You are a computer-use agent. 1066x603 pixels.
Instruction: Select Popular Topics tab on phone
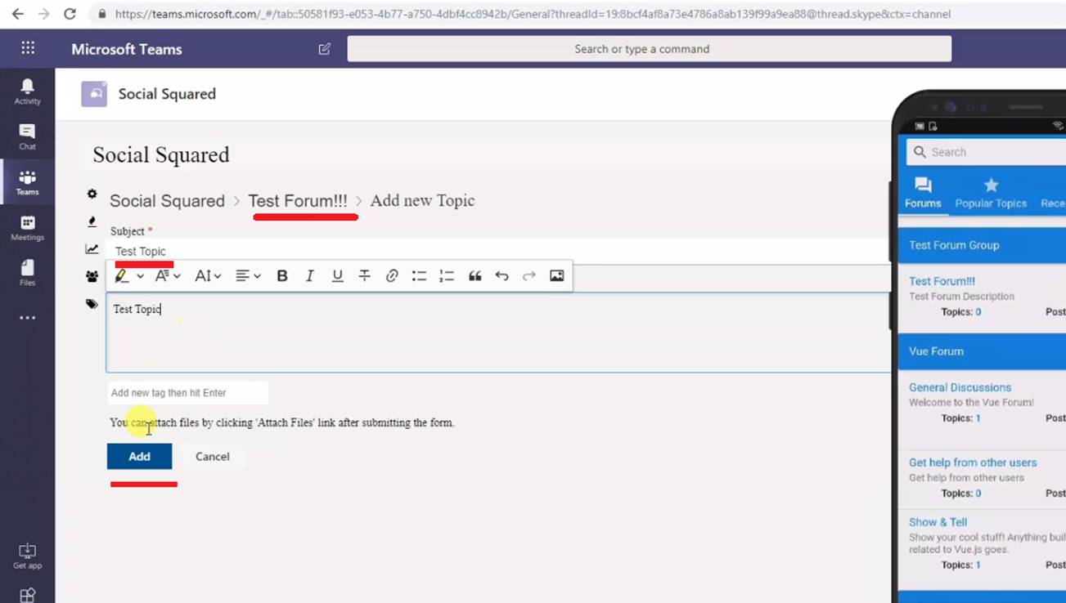point(991,194)
